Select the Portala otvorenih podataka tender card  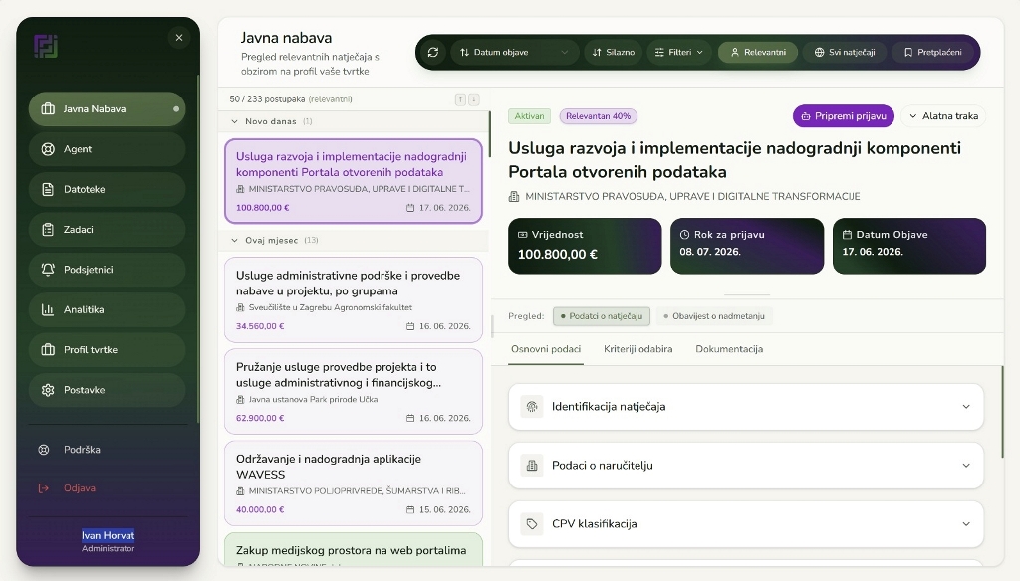354,181
